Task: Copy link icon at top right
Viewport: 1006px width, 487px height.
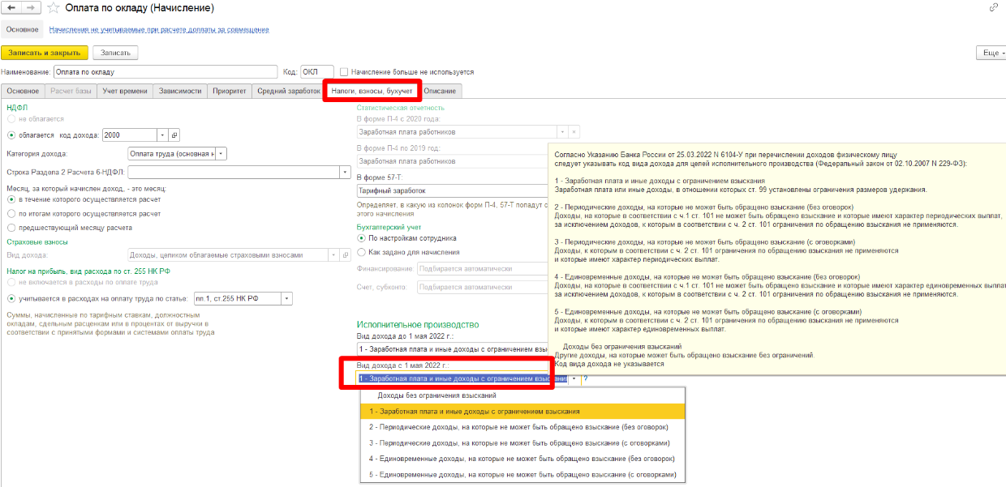Action: (994, 7)
